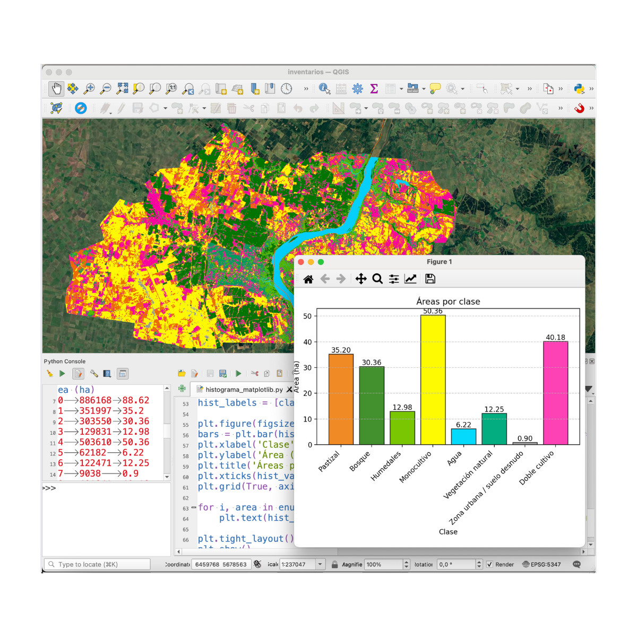This screenshot has height=637, width=637.
Task: Activate the Identify Features tool
Action: tap(325, 89)
